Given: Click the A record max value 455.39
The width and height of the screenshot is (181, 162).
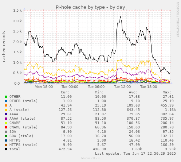Looking at the screenshot, I should [167, 105].
